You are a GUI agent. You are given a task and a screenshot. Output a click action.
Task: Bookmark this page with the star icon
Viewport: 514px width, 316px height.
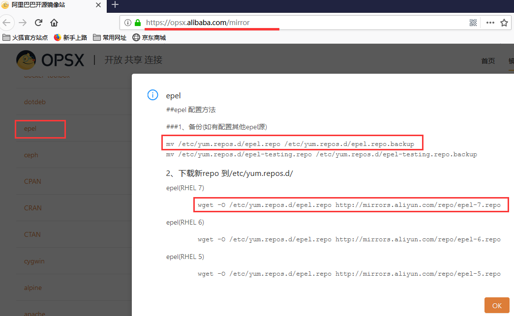click(504, 23)
